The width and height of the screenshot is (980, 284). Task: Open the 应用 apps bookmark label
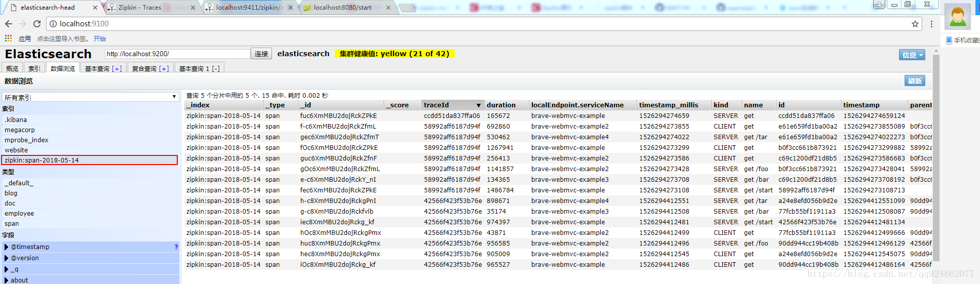pyautogui.click(x=25, y=38)
